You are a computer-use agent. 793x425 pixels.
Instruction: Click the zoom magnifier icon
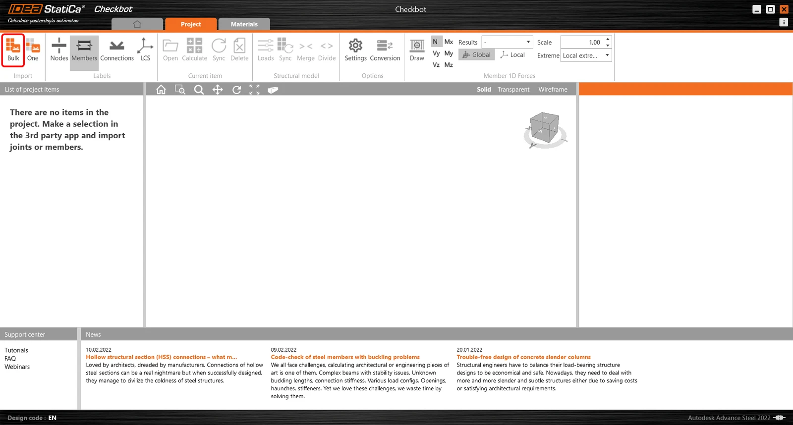pyautogui.click(x=199, y=90)
